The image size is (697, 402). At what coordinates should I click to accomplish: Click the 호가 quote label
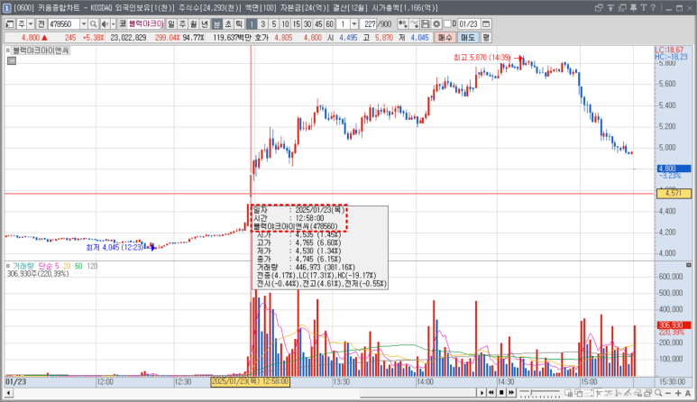261,38
